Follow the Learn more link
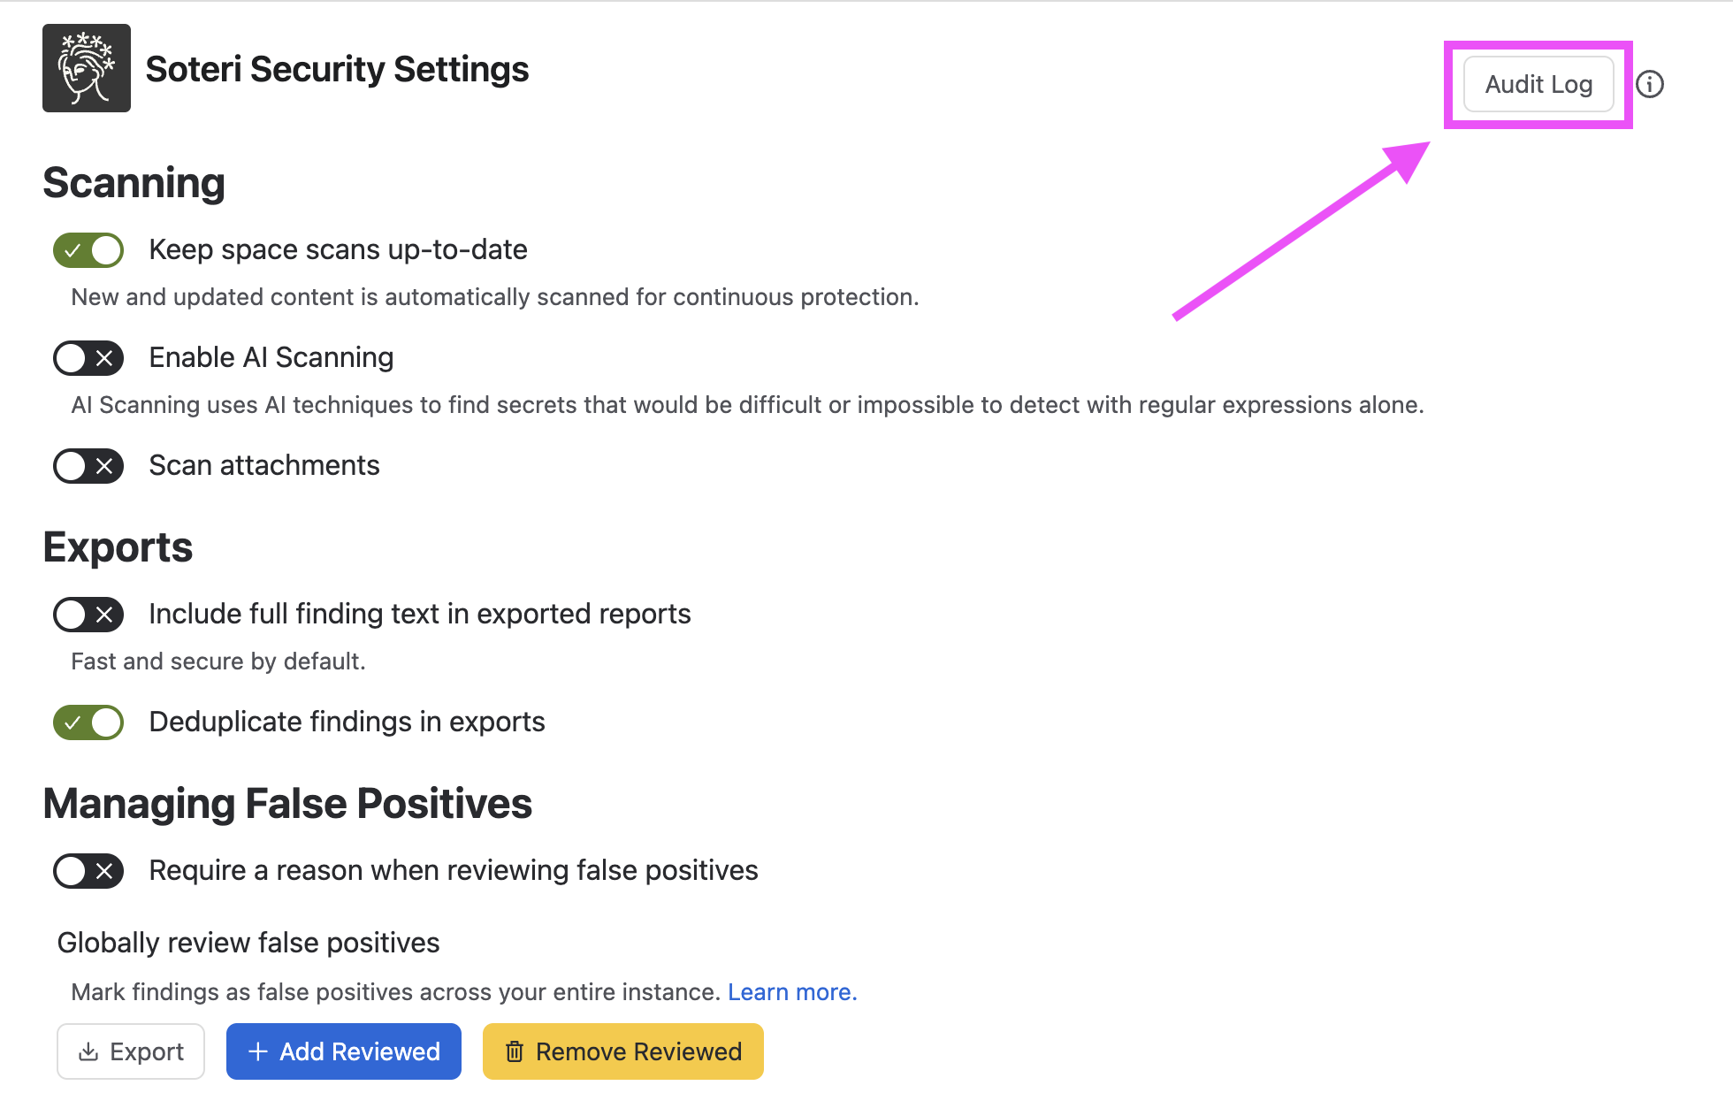 pyautogui.click(x=792, y=992)
